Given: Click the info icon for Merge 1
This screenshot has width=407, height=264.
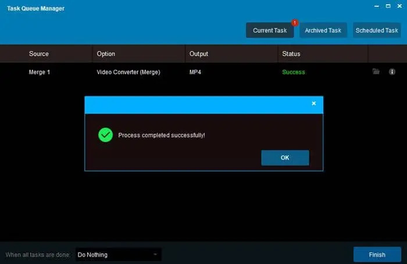Looking at the screenshot, I should [392, 72].
